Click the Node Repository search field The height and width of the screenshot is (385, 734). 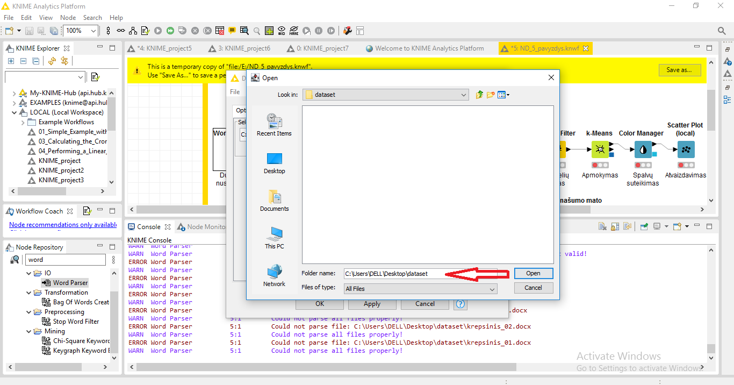pos(66,260)
